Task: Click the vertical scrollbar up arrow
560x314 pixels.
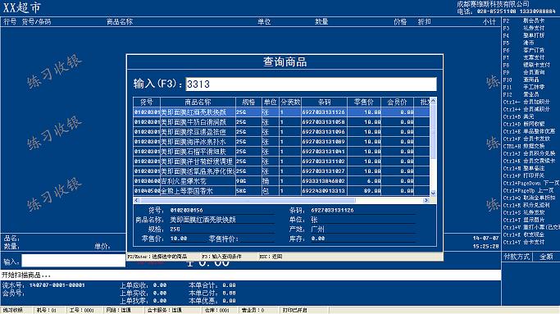Action: [433, 101]
